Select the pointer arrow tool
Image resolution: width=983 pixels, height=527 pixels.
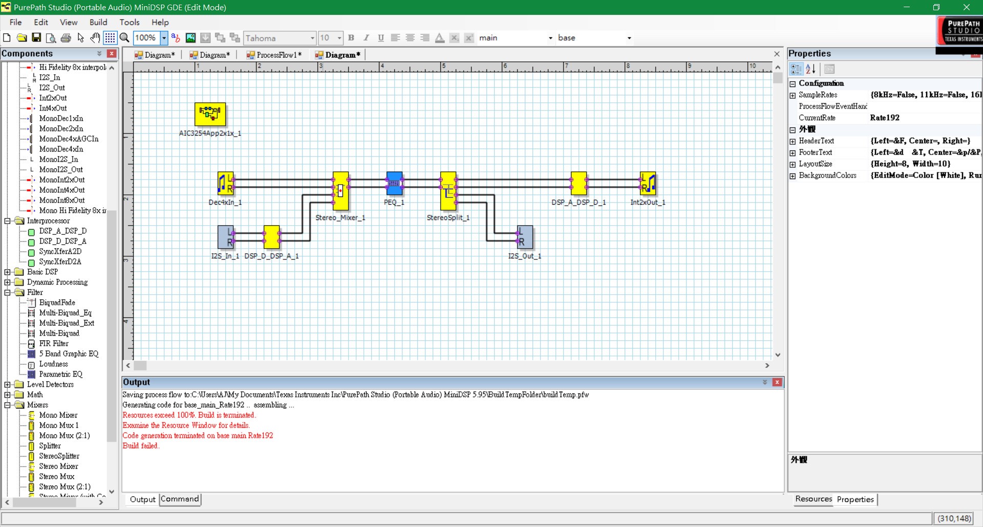(80, 38)
